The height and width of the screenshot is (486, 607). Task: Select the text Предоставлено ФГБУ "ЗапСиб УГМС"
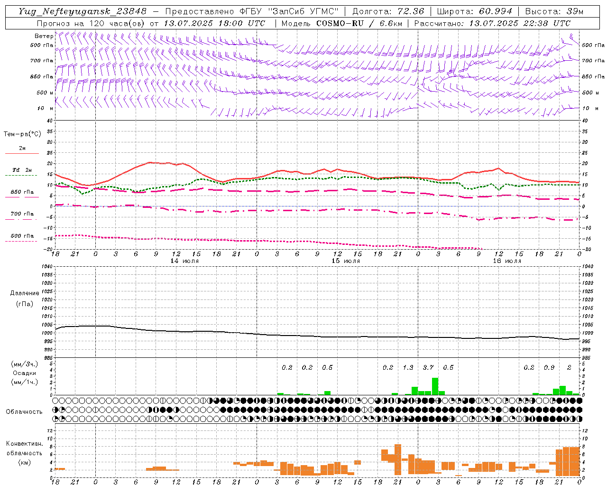(252, 11)
